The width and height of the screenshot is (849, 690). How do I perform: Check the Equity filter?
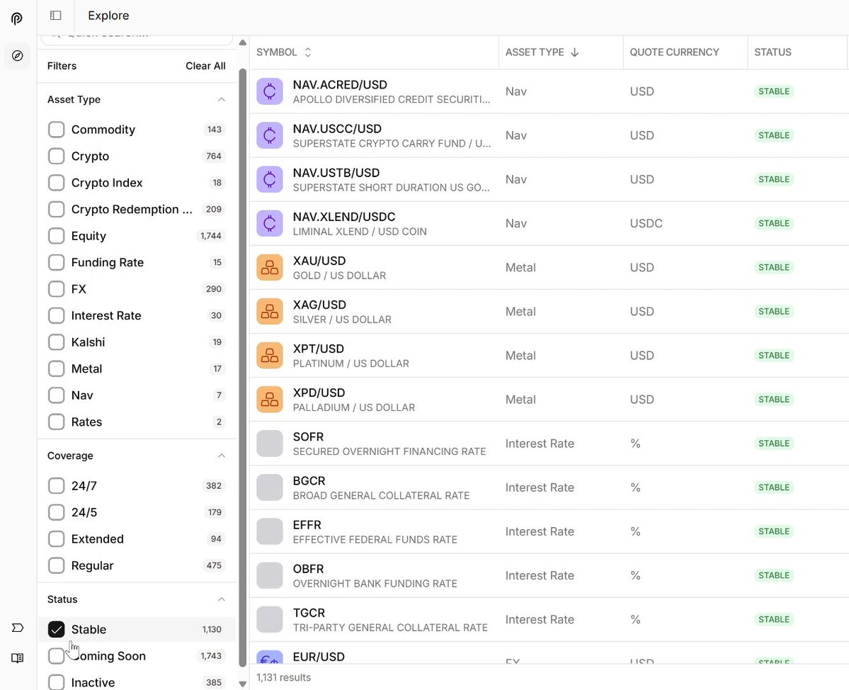[x=57, y=236]
